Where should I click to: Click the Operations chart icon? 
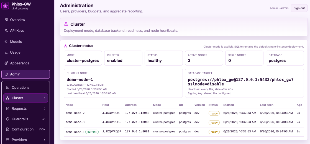[x=8, y=87]
